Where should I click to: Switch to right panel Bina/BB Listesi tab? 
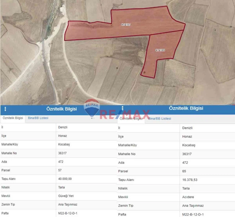click(160, 119)
